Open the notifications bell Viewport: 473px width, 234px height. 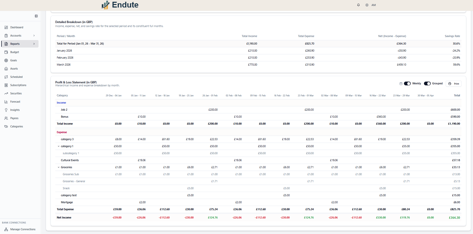coord(358,5)
